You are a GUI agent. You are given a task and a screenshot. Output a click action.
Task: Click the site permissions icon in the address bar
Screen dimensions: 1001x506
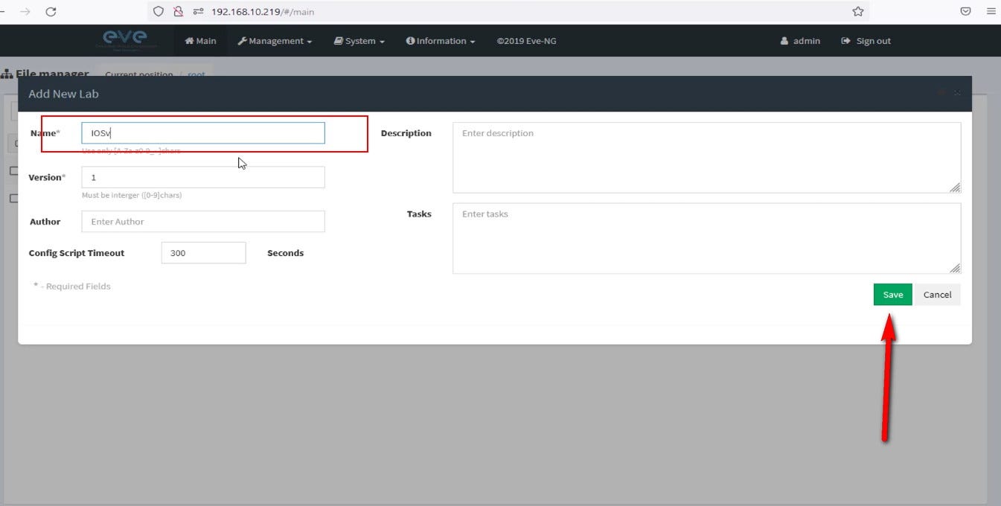point(198,12)
